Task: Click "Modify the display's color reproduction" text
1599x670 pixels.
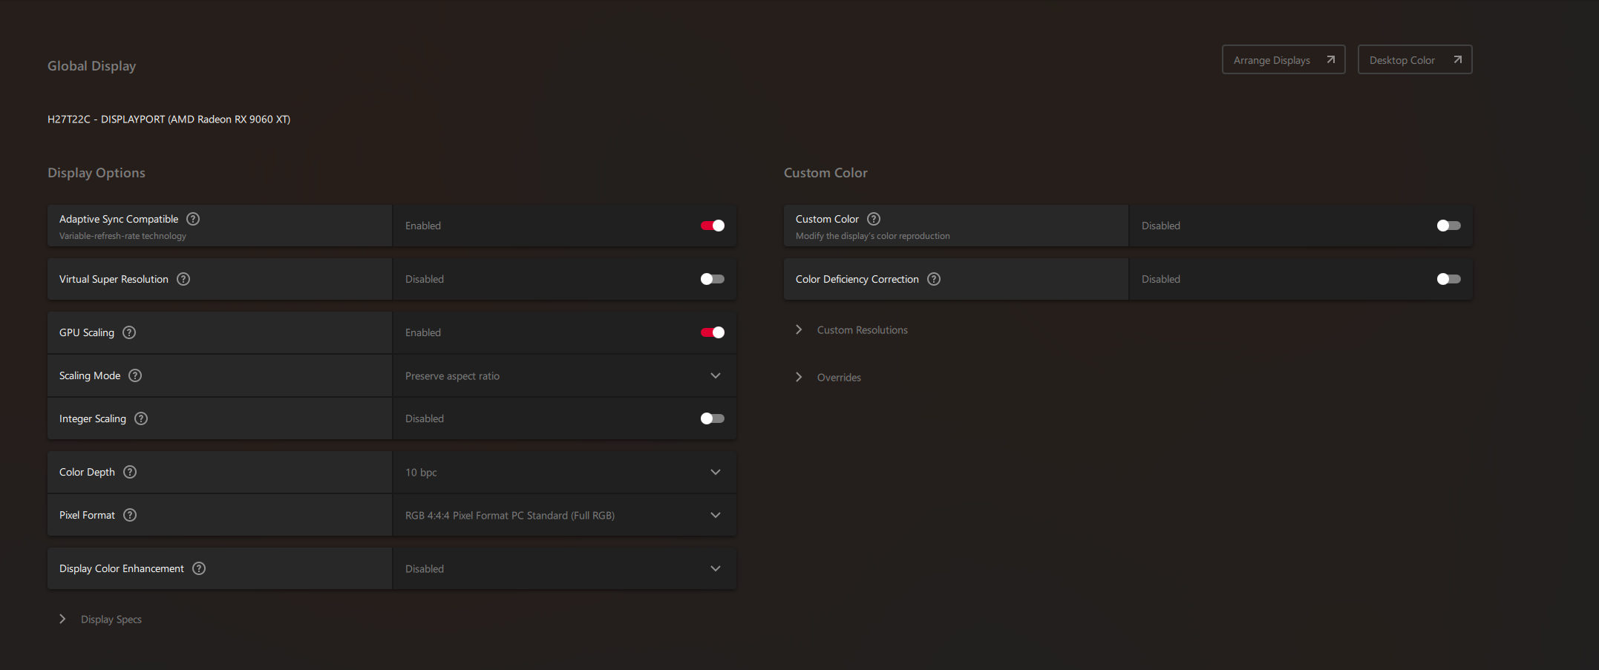Action: click(x=873, y=236)
